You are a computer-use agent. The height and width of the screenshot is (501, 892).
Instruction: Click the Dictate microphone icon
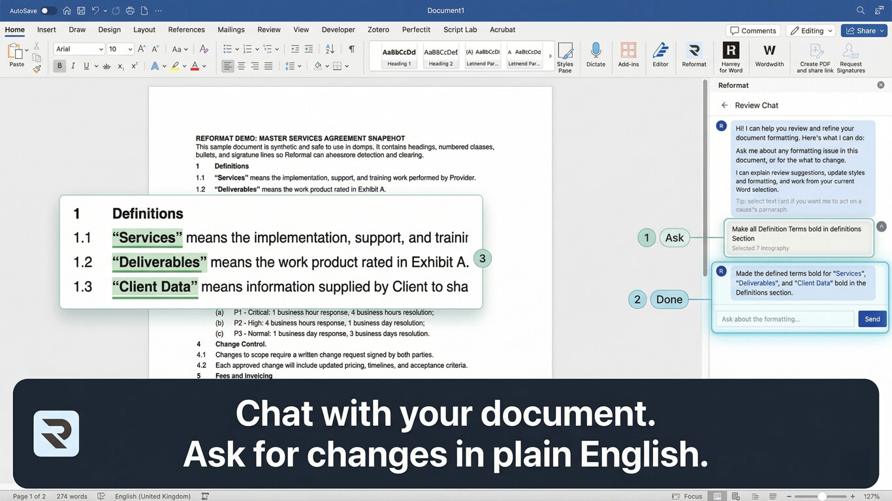point(596,52)
